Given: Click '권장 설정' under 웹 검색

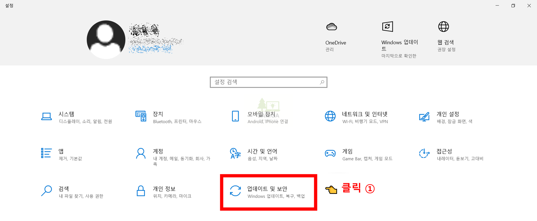Looking at the screenshot, I should [446, 49].
